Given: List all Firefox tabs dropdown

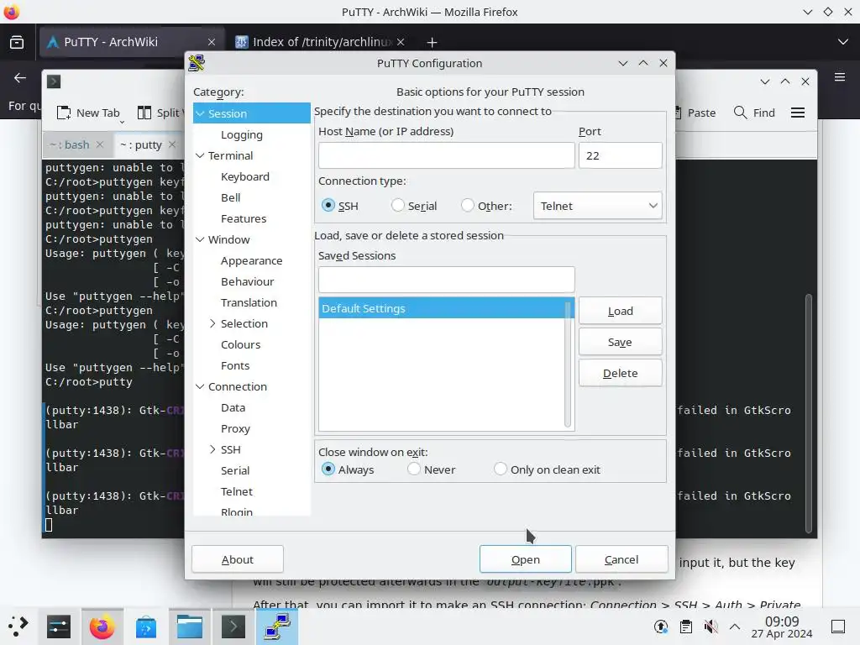Looking at the screenshot, I should click(843, 42).
